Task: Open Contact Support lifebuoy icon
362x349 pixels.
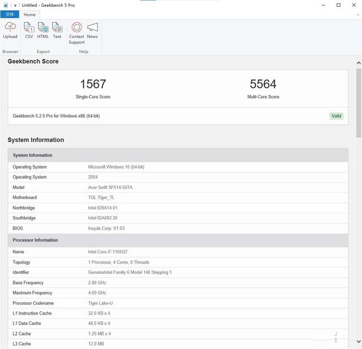Action: pyautogui.click(x=77, y=27)
